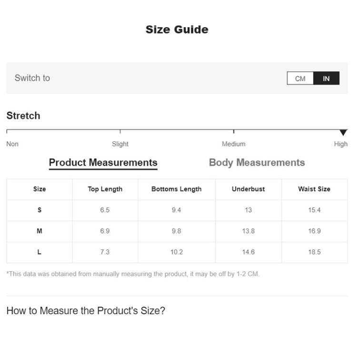357x357 pixels.
Task: Expand How to Measure the Product's Size
Action: click(x=86, y=311)
